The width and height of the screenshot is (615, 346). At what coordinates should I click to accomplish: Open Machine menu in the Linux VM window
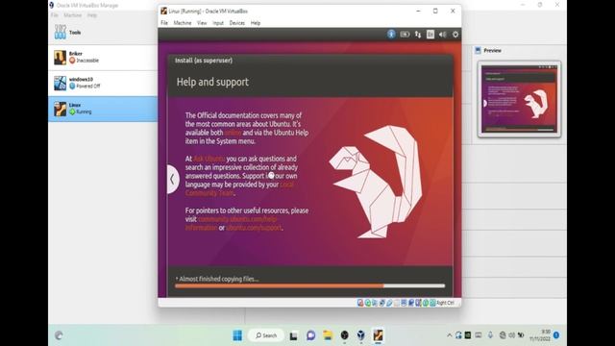(x=183, y=23)
